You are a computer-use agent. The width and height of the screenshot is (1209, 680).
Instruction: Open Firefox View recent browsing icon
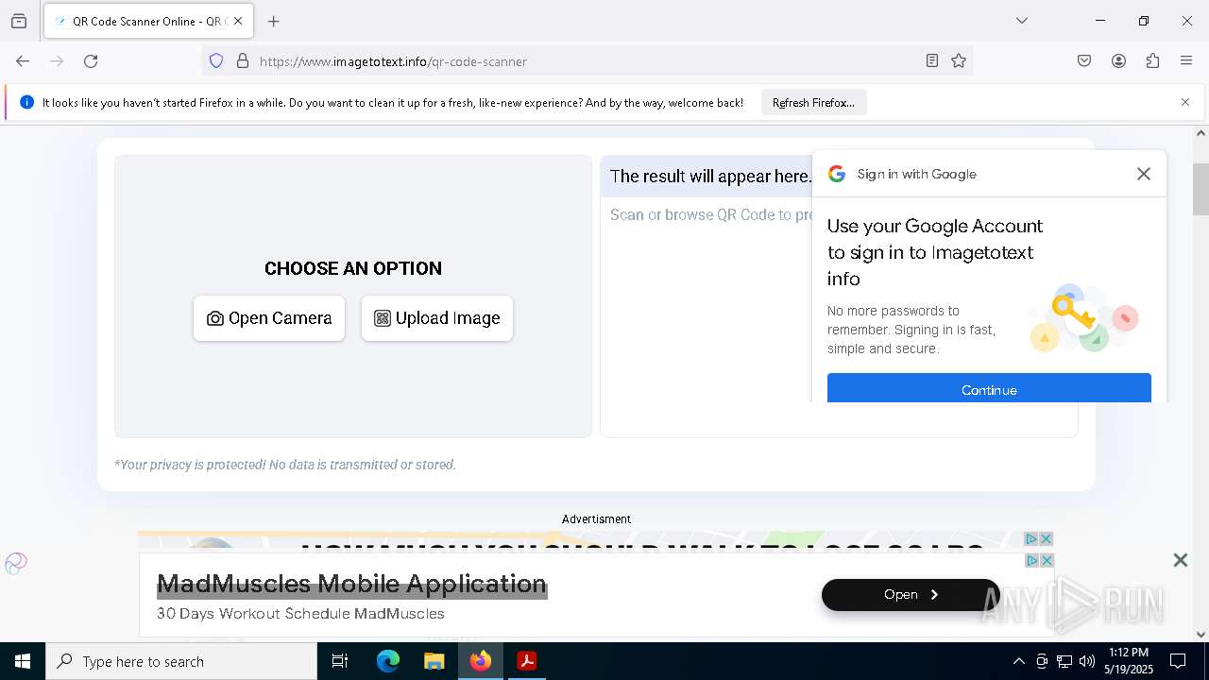click(x=19, y=21)
